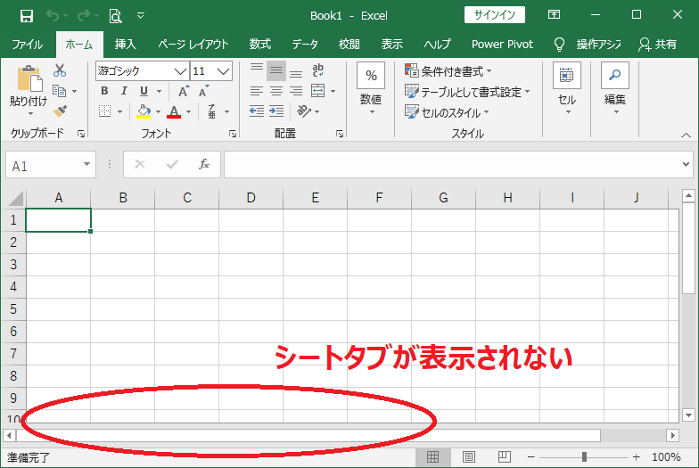Open the フォント dialog launcher

coord(233,134)
